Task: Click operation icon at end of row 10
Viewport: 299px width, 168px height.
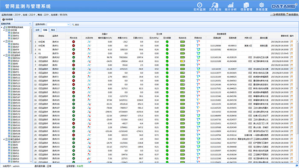Action: 291,77
